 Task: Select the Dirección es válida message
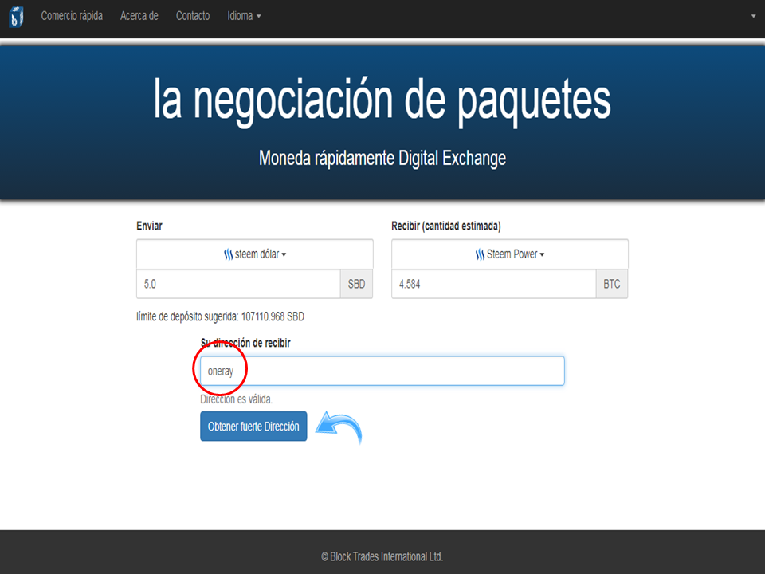tap(236, 399)
